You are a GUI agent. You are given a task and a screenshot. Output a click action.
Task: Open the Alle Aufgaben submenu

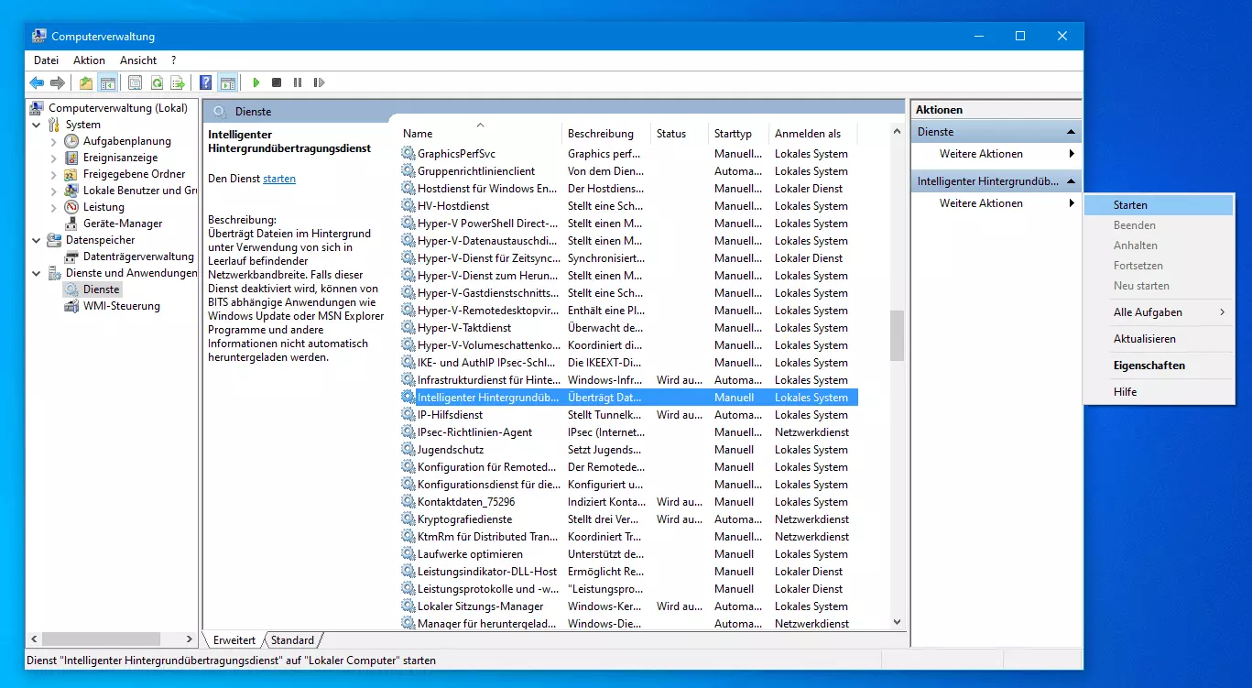pyautogui.click(x=1159, y=312)
